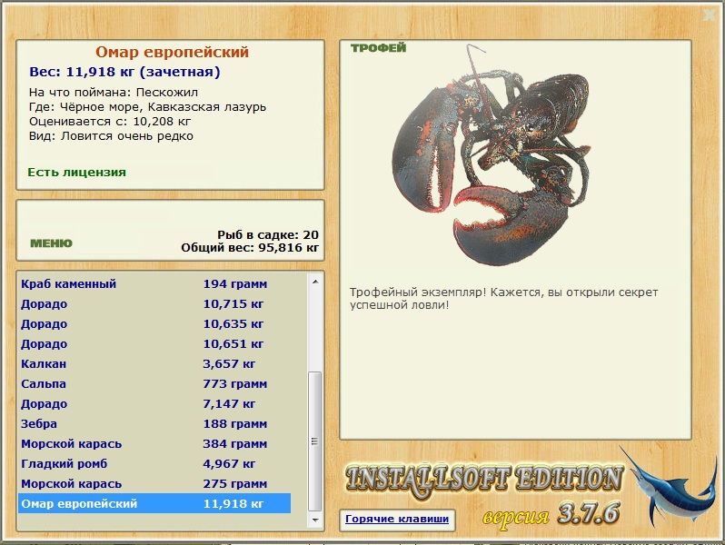Click the scroll up arrow of fish list
725x545 pixels.
(315, 282)
